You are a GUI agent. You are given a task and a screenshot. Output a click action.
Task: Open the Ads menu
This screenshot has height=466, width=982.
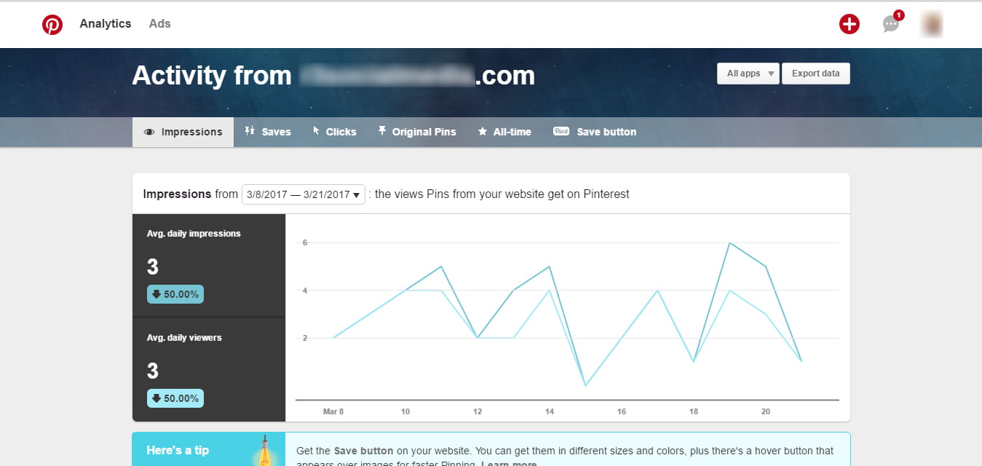(159, 23)
